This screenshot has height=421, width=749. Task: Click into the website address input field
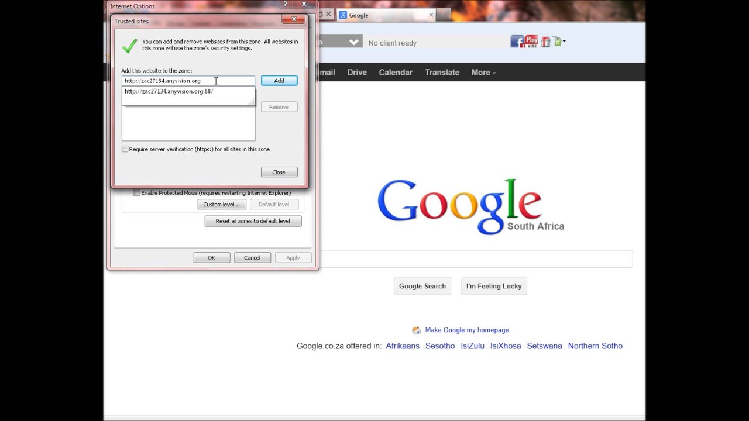tap(188, 81)
